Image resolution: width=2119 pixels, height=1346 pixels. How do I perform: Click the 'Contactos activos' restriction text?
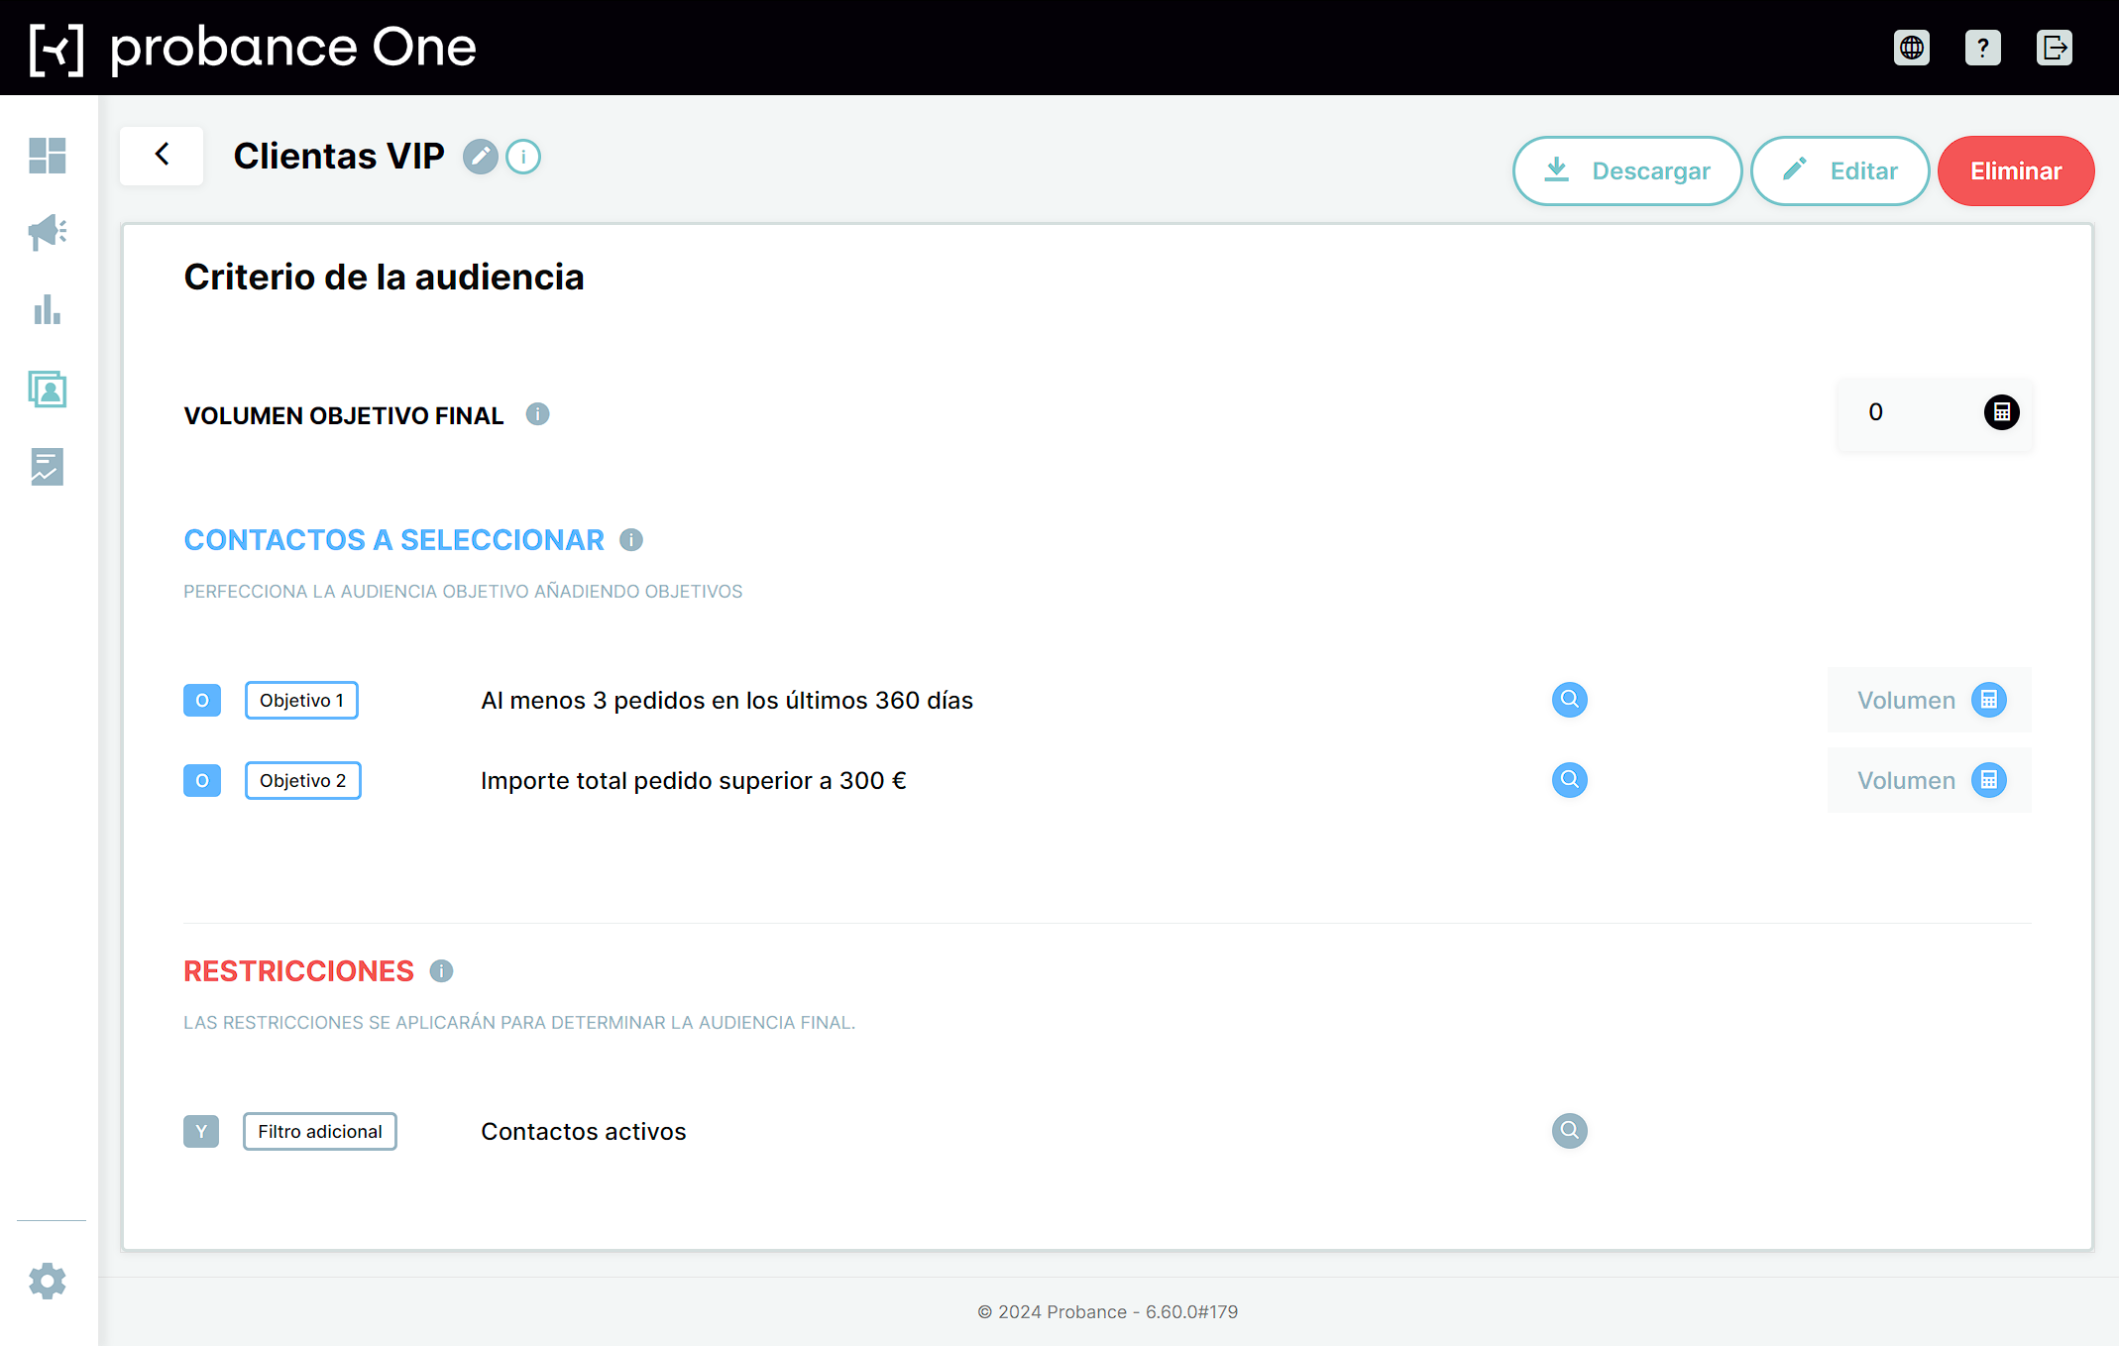(584, 1132)
